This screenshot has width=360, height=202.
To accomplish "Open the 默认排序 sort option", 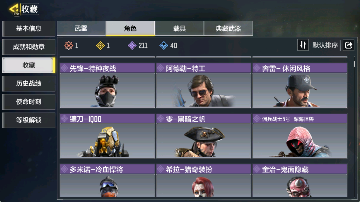I will [x=325, y=45].
